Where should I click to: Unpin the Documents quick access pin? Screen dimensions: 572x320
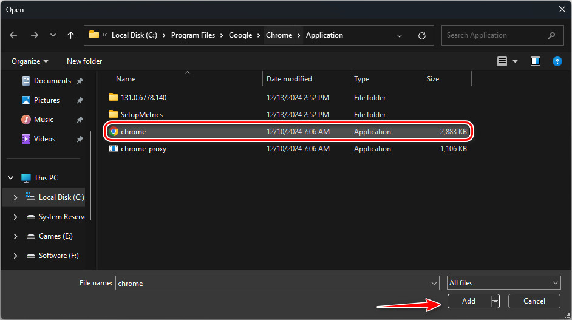tap(80, 81)
